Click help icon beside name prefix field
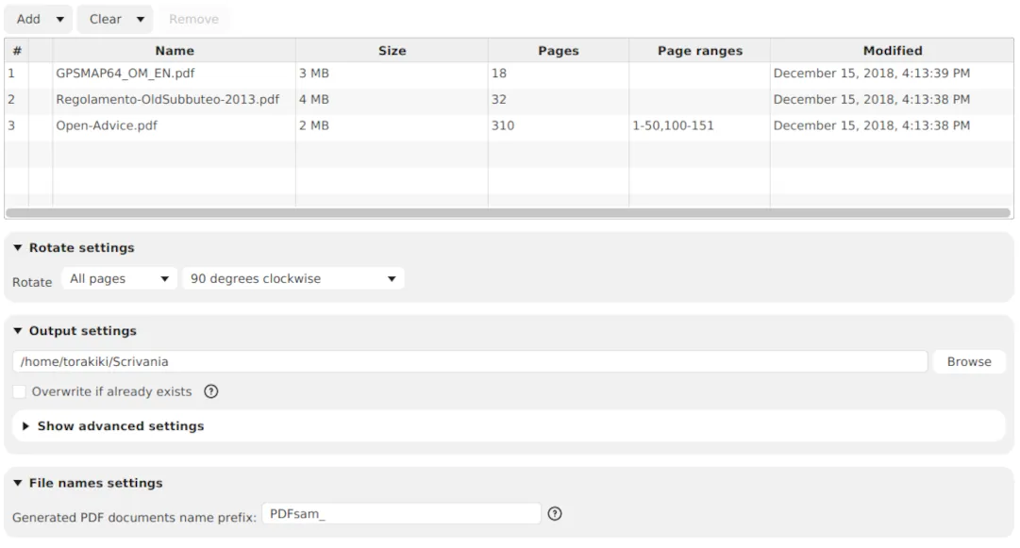Viewport: 1020px width, 548px height. [555, 514]
